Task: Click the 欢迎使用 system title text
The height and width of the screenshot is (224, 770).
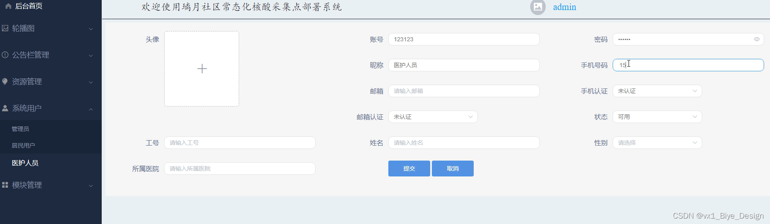Action: point(241,7)
